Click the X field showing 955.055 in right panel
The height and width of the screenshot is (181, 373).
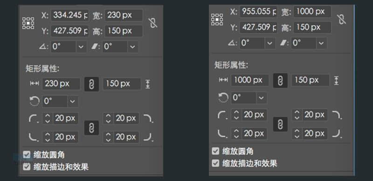pos(258,12)
